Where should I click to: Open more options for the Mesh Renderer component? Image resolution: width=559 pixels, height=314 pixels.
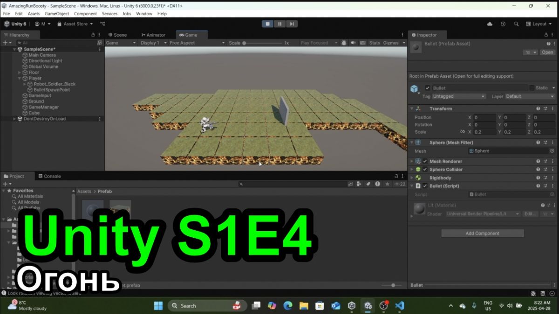pos(552,161)
